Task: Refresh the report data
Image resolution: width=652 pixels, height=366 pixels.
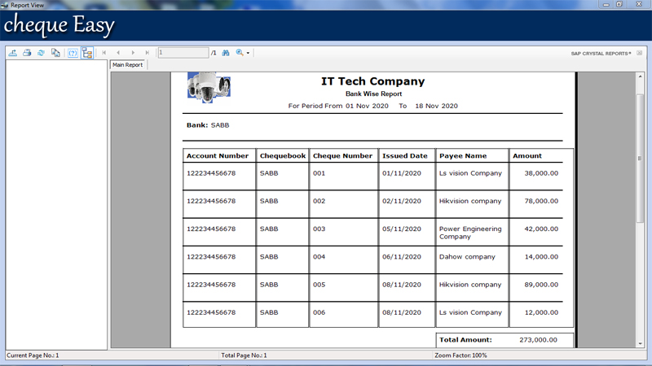Action: (x=41, y=53)
